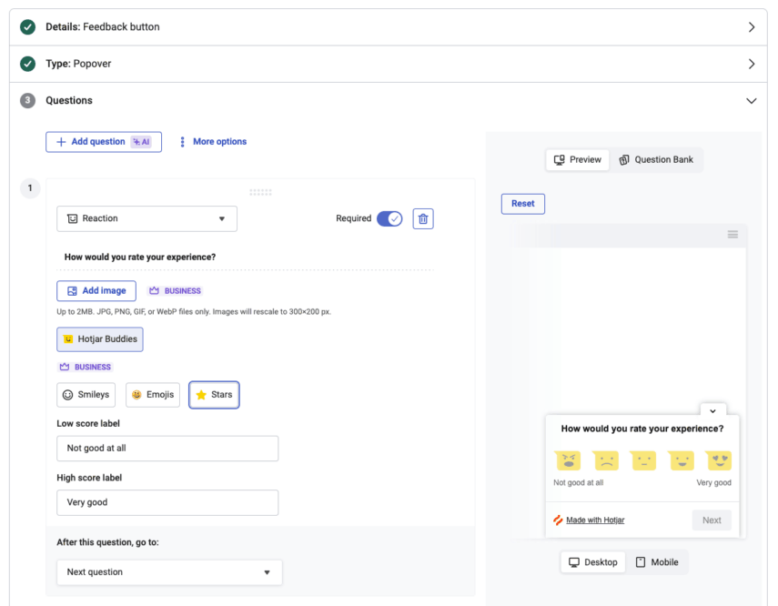Choose the Smileys reaction style

click(86, 395)
